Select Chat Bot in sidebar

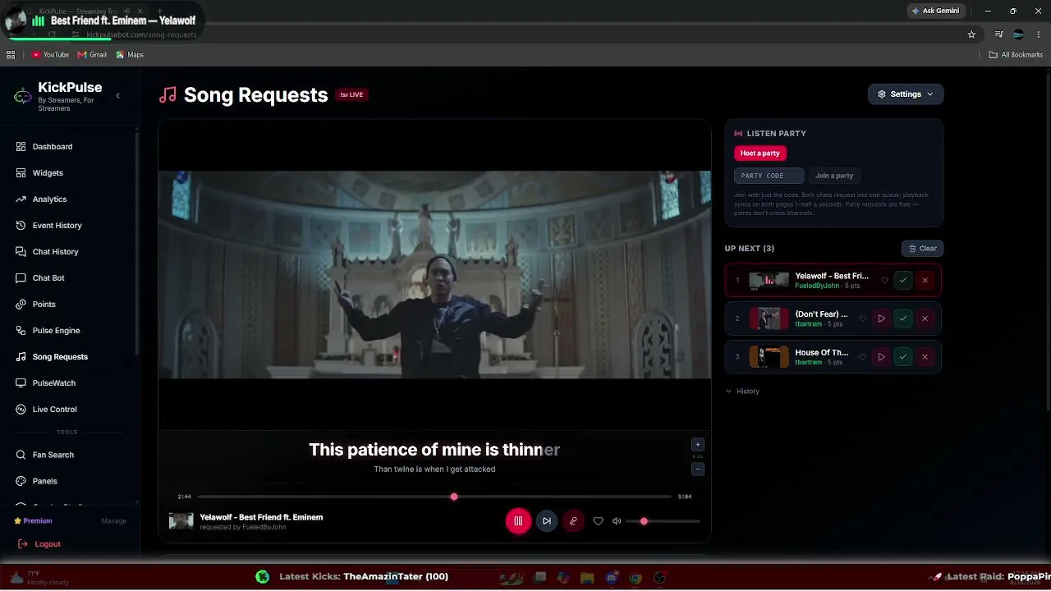48,278
